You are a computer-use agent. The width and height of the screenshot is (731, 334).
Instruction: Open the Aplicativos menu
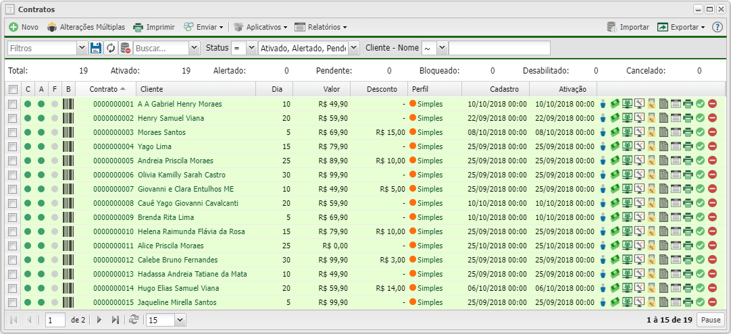coord(260,27)
